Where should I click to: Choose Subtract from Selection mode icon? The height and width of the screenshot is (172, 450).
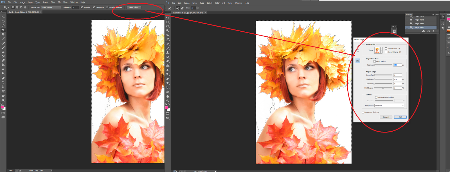[21, 7]
